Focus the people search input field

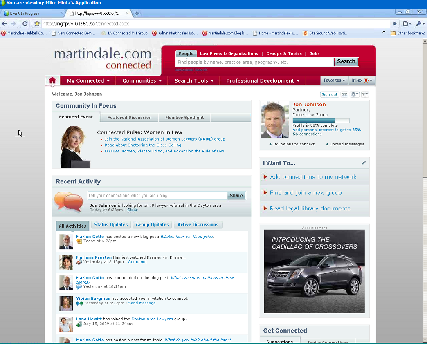255,62
